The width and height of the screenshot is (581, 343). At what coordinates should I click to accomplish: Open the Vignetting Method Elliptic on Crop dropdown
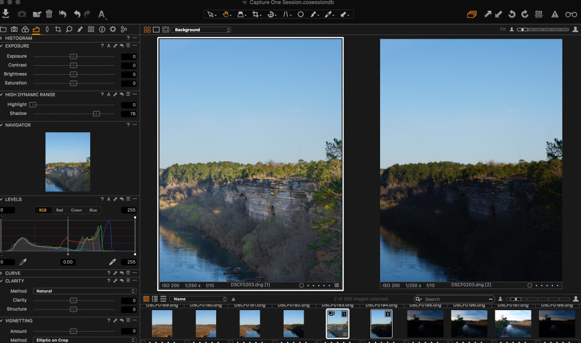click(x=85, y=340)
